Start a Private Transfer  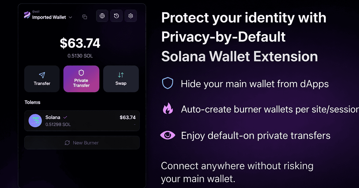coord(81,79)
